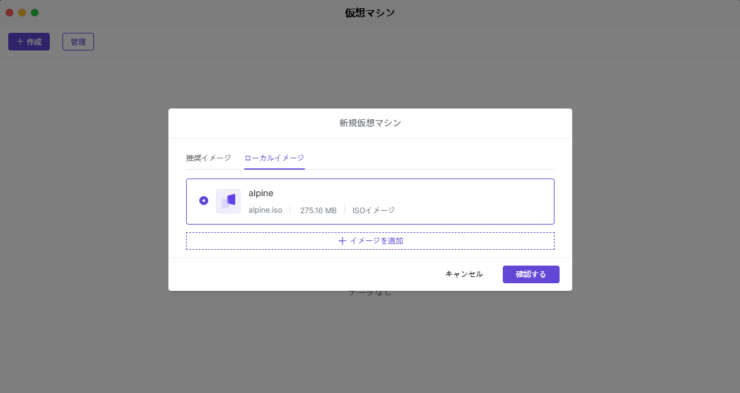Viewport: 740px width, 393px height.
Task: Click the 275.16 MB size label
Action: [x=318, y=210]
